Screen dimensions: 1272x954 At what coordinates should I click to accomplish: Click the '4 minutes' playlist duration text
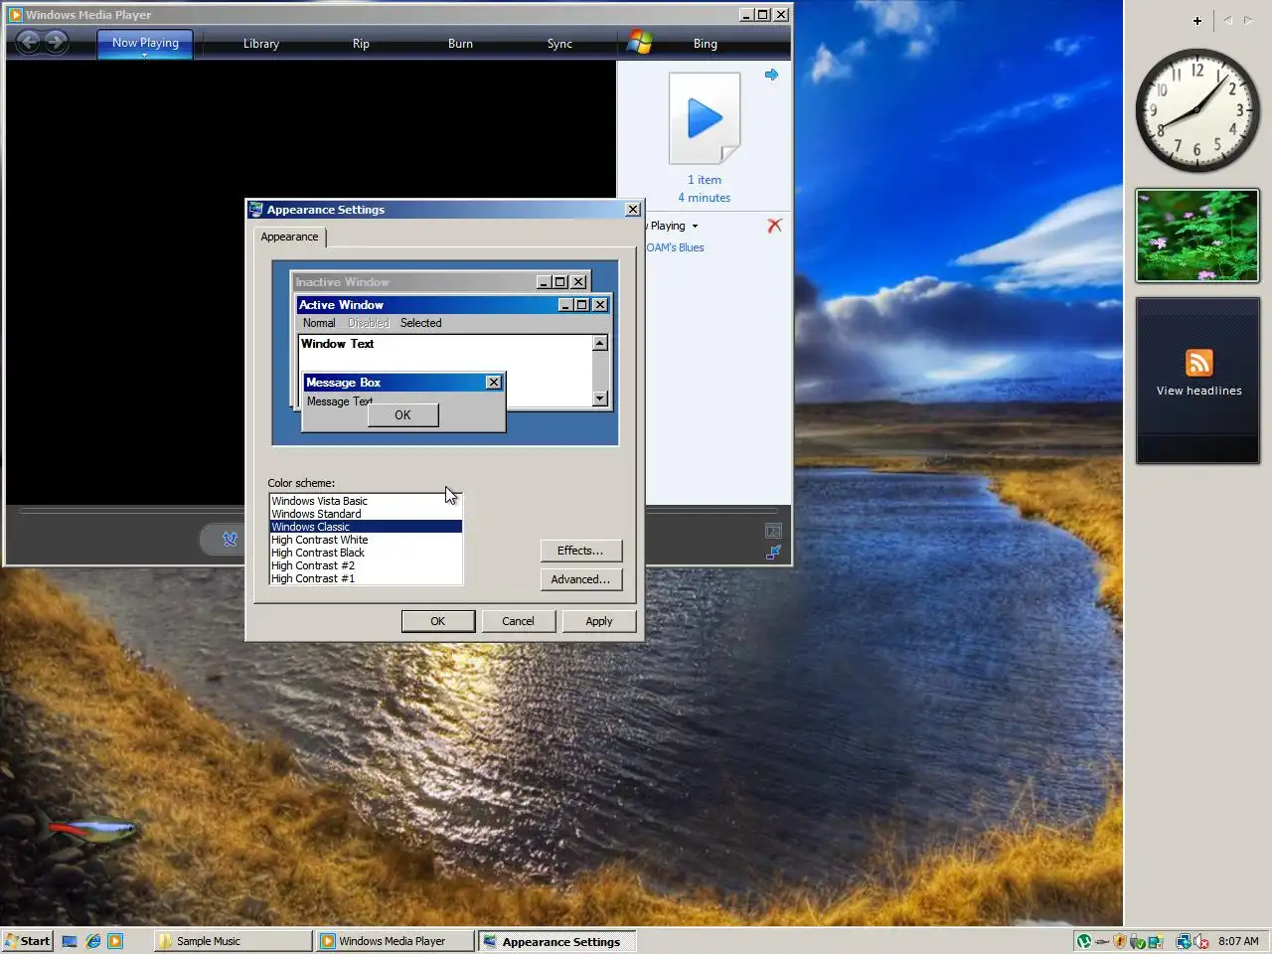[x=705, y=198]
